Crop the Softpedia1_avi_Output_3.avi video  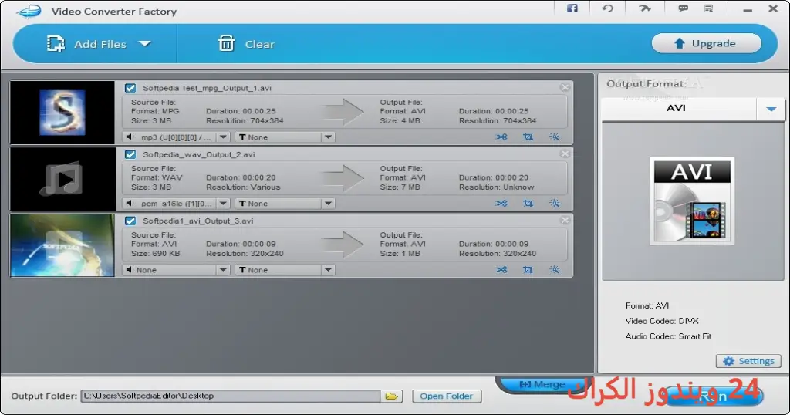[528, 270]
